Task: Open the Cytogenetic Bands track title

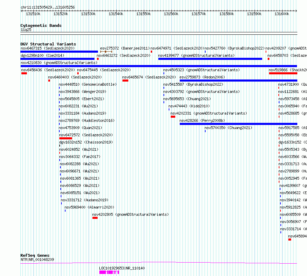Action: click(41, 25)
